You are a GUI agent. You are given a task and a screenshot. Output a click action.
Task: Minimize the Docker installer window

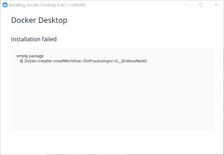pos(186,5)
